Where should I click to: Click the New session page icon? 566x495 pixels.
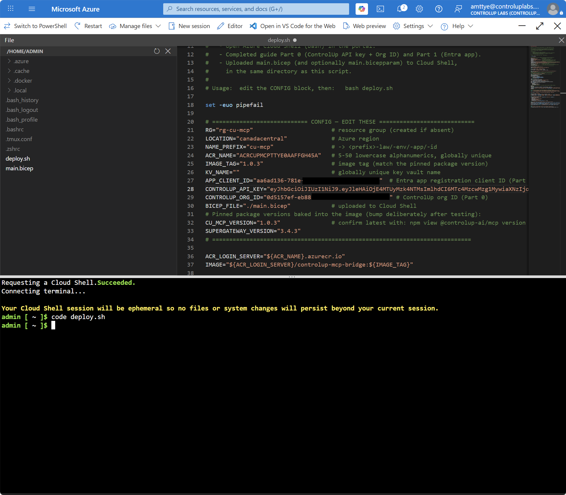(x=172, y=26)
